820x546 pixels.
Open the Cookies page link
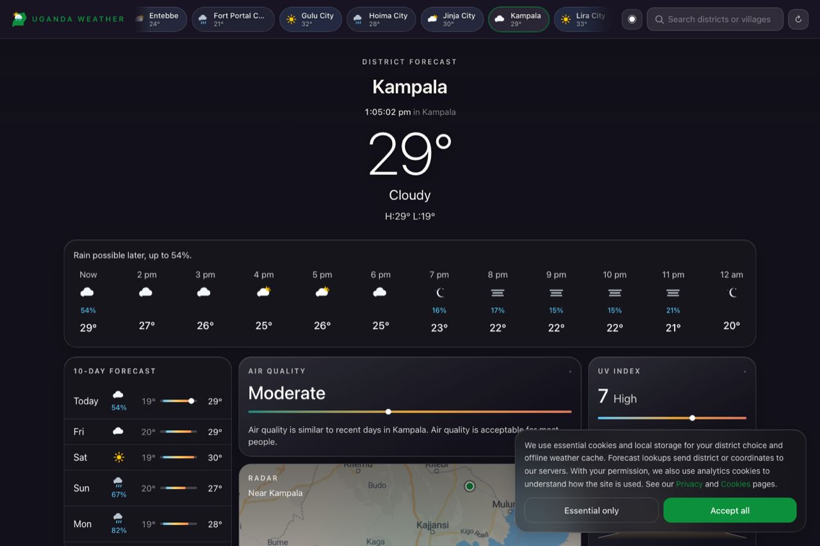tap(735, 484)
